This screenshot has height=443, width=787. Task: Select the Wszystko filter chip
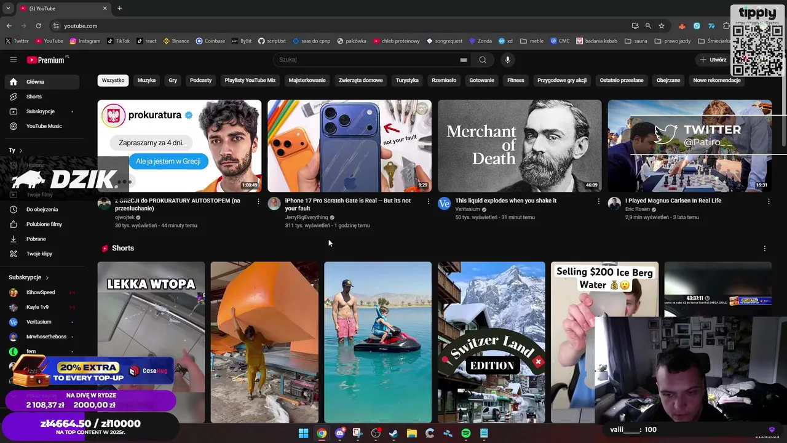113,80
